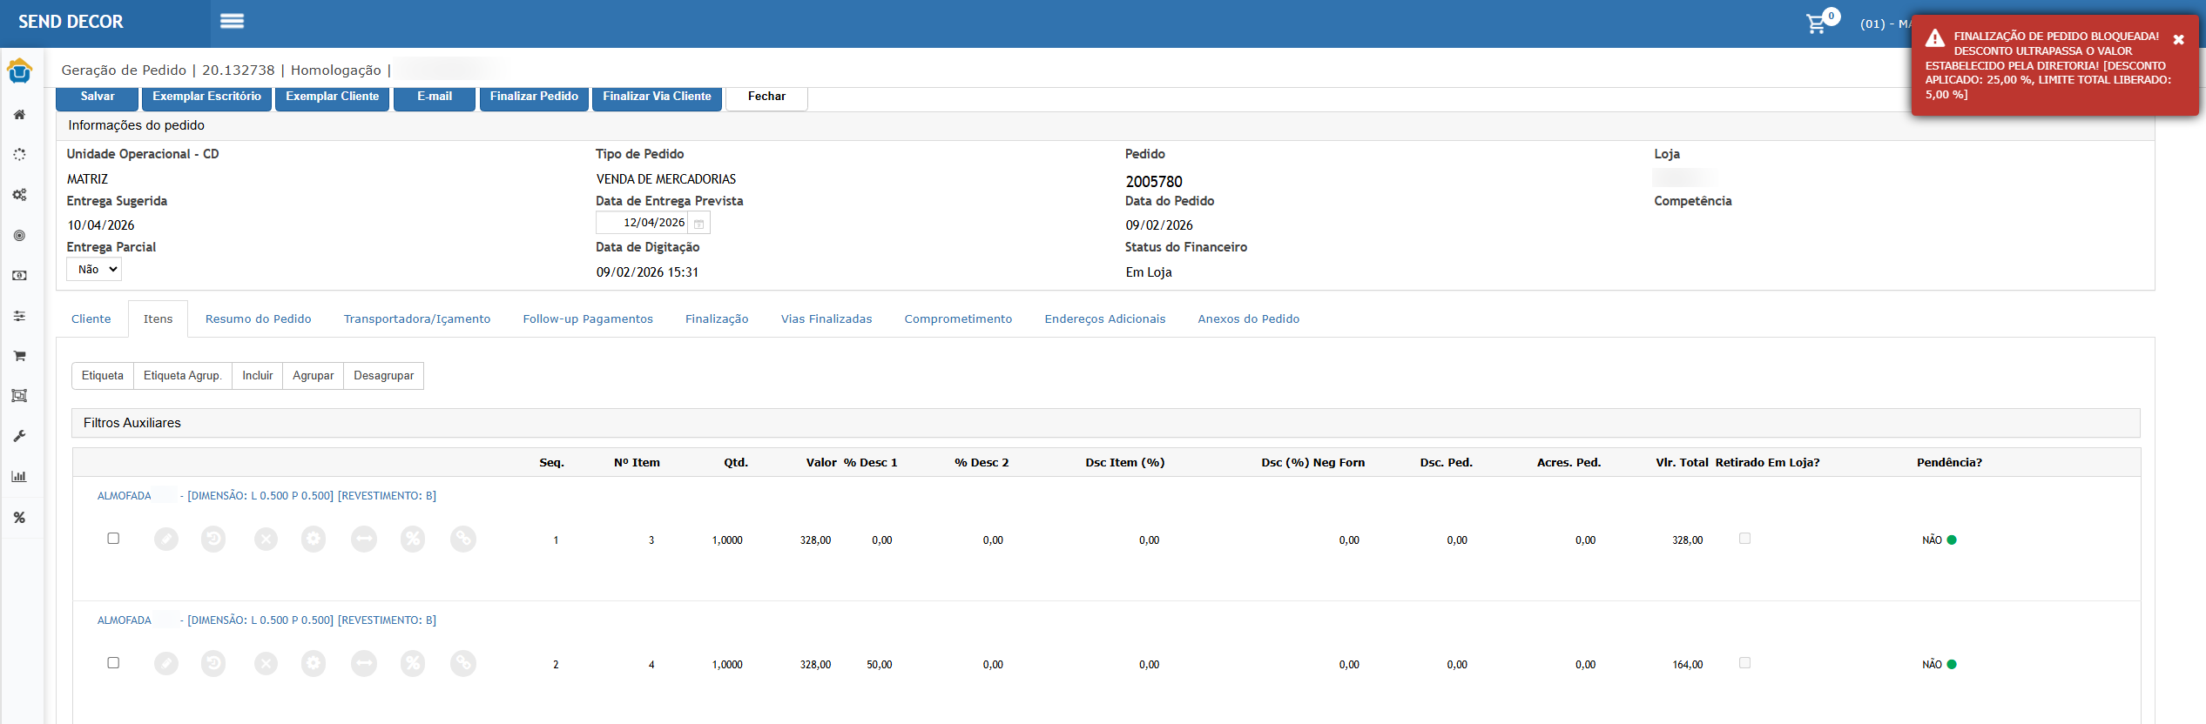The image size is (2206, 724).
Task: Open the Entrega Parcial dropdown
Action: 94,270
